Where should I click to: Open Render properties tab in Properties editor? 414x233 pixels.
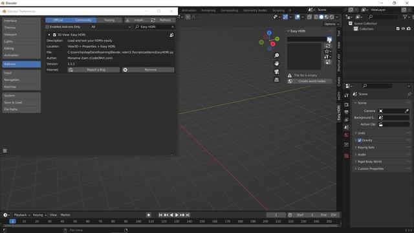[x=347, y=105]
